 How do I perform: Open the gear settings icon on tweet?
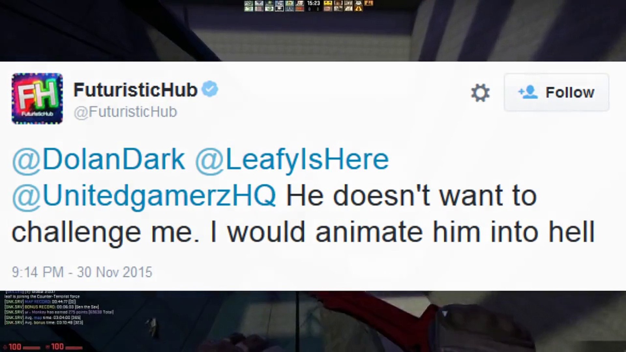(480, 93)
